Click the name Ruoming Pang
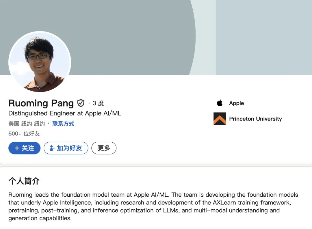This screenshot has width=312, height=229. click(41, 103)
